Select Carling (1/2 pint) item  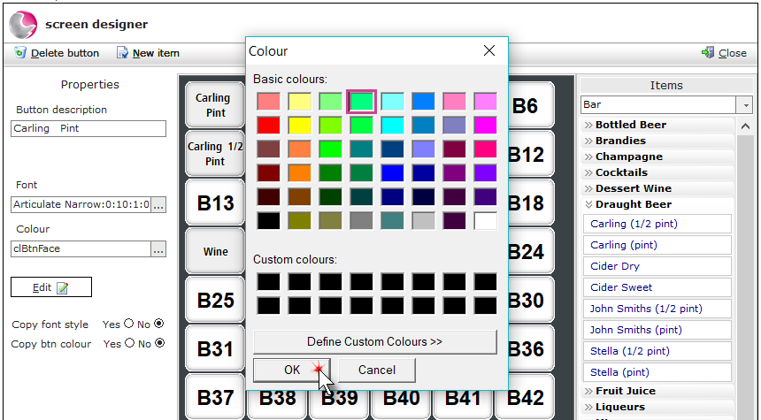coord(657,224)
